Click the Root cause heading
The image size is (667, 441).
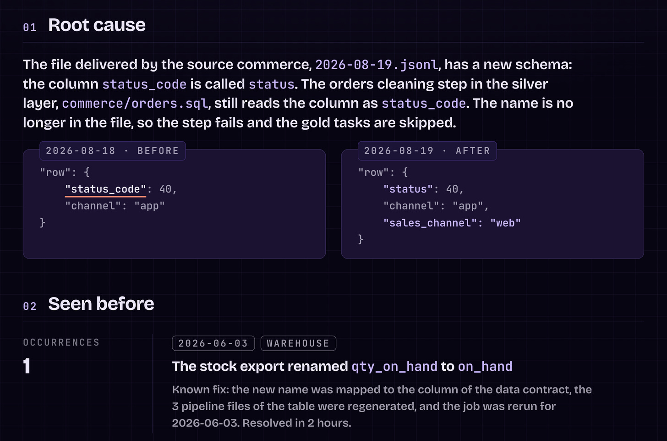pos(97,25)
